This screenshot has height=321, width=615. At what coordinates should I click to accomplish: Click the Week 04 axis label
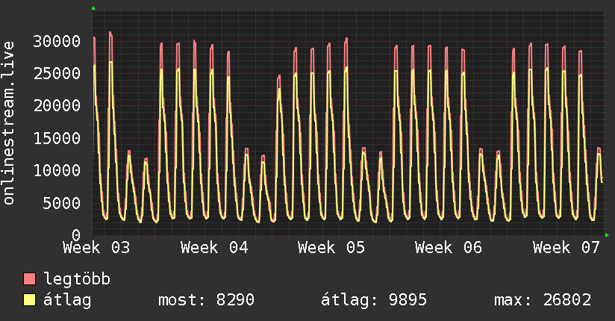214,248
